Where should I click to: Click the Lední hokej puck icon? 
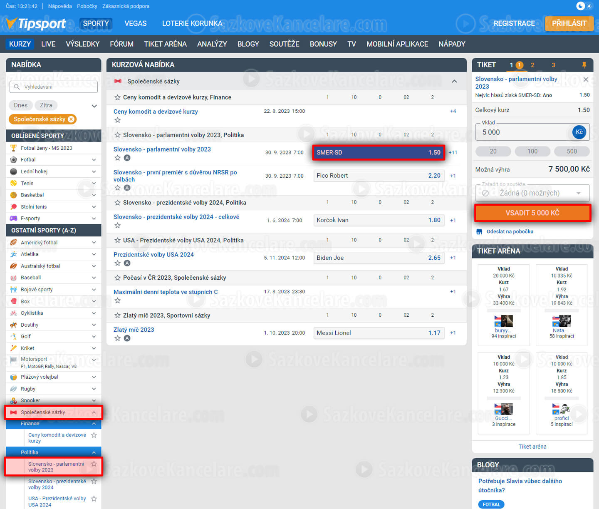13,171
